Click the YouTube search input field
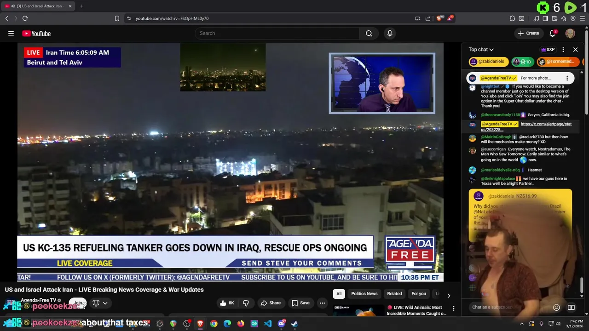The image size is (589, 331). 277,33
